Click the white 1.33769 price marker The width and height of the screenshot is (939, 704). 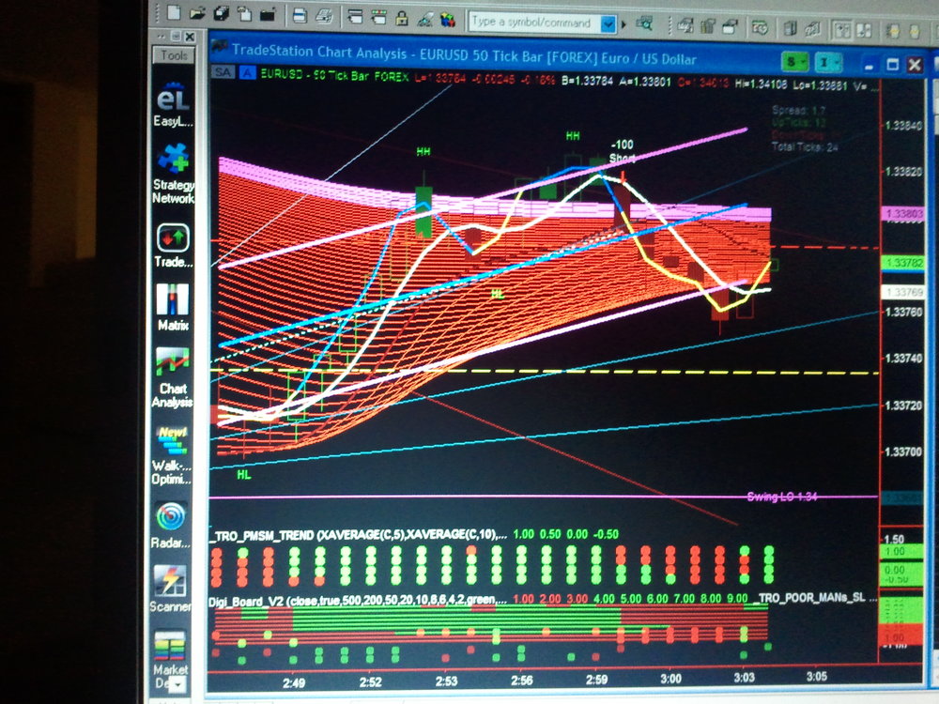902,292
